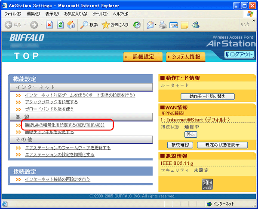Click the 停止 button under WAN info

(190, 134)
